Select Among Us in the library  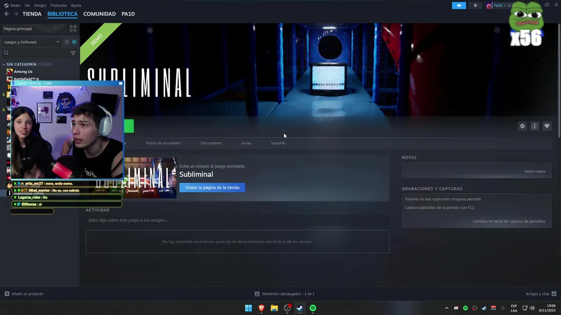23,72
